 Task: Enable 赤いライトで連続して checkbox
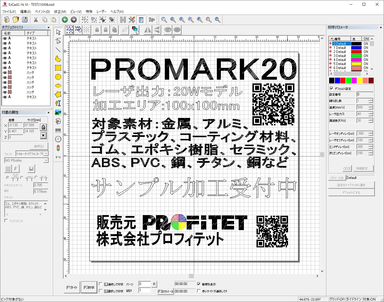coord(199,291)
